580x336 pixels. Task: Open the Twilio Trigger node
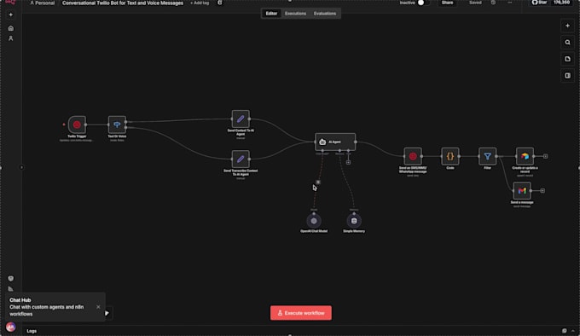pos(77,125)
